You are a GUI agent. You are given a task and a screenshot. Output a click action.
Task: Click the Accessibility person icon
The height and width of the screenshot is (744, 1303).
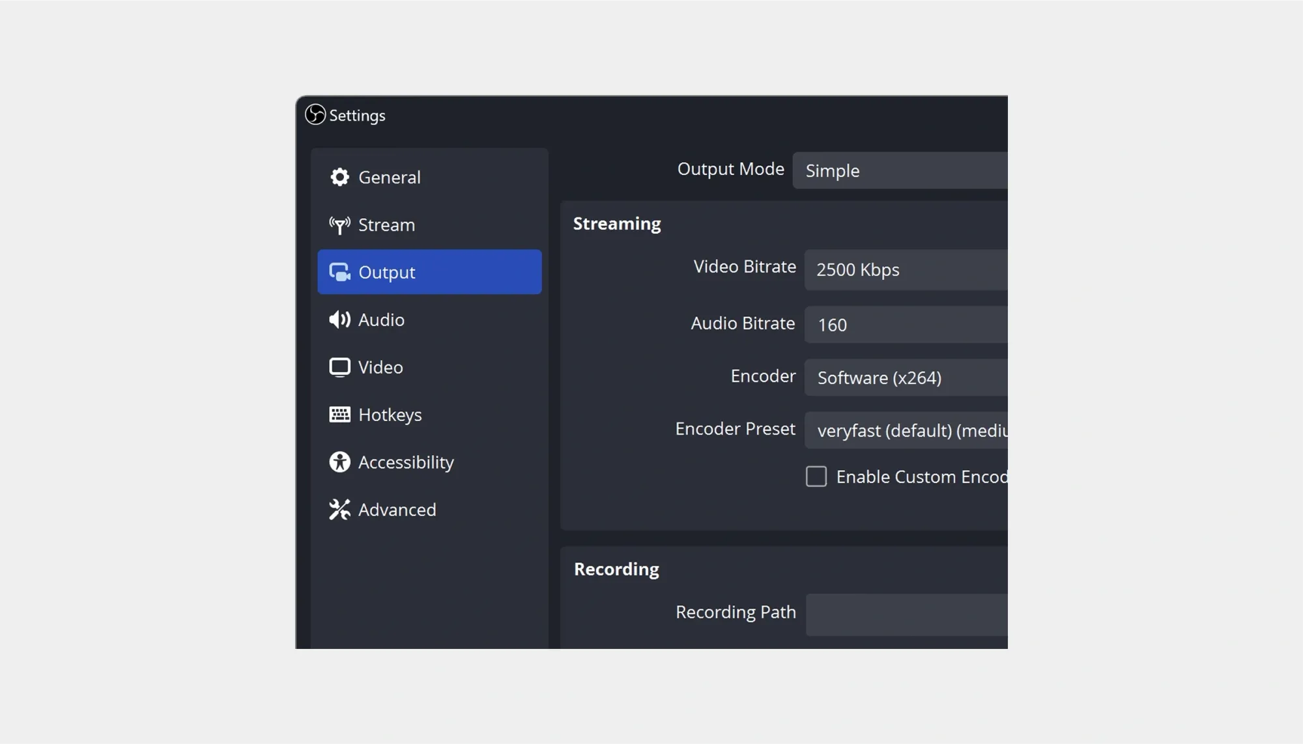click(x=339, y=462)
